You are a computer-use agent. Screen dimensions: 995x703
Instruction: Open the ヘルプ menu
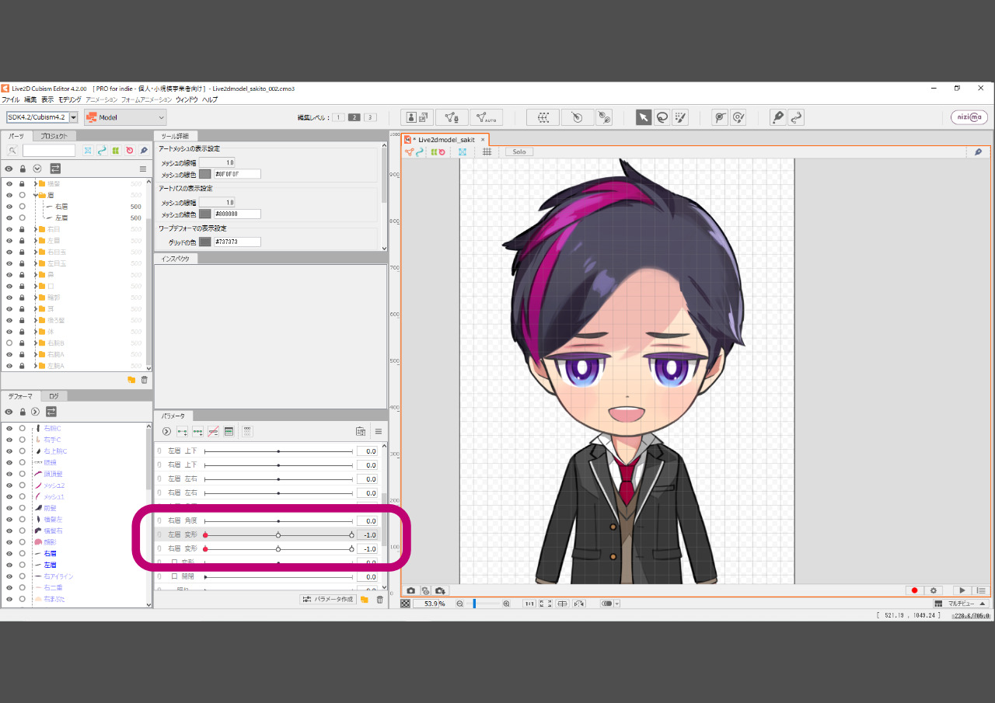[210, 99]
